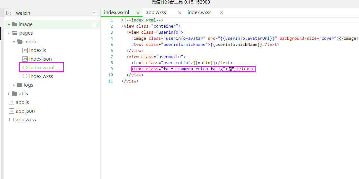Click the image folder icon
Screen dimensions: 359x179
[14, 24]
